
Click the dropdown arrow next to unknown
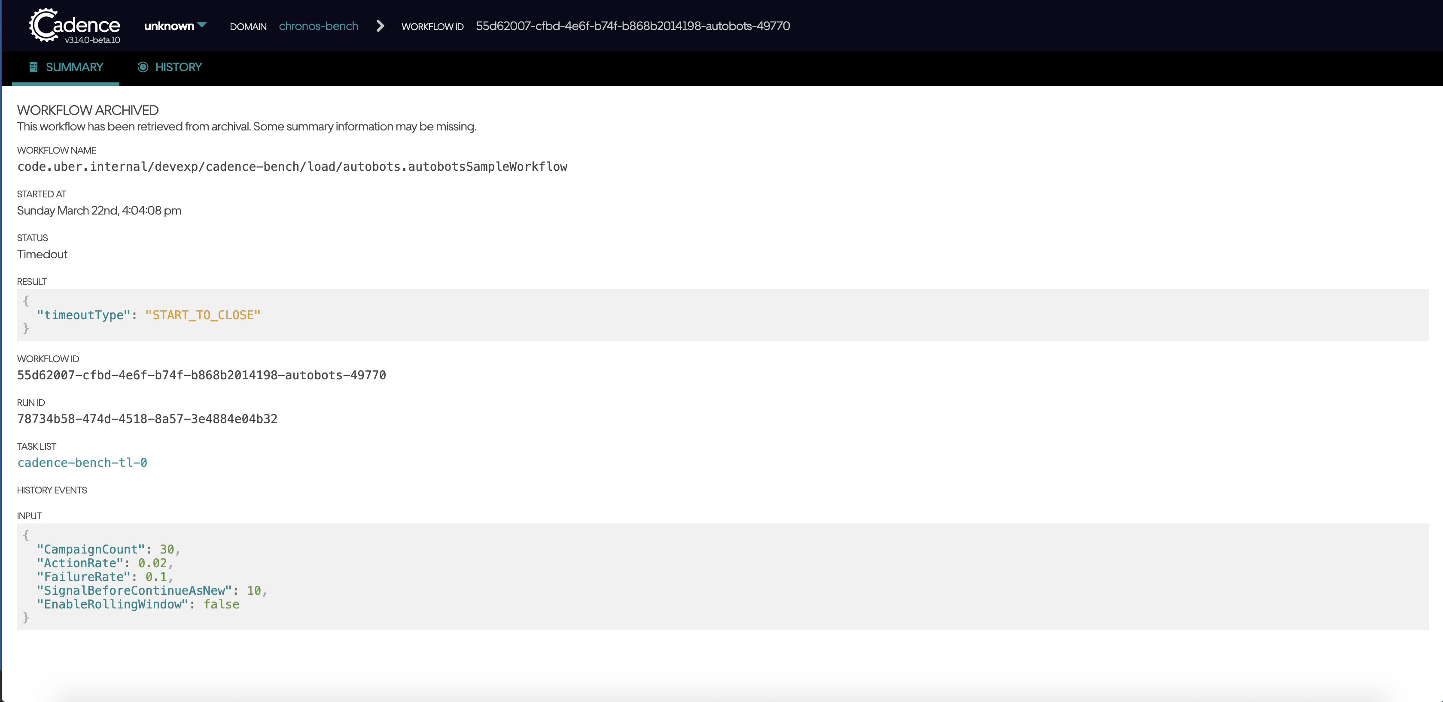tap(202, 24)
